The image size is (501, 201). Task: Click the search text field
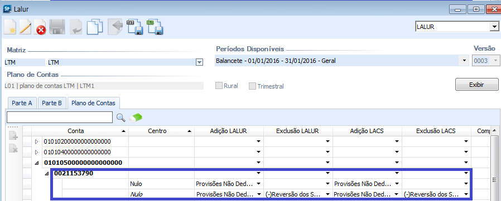pos(60,117)
